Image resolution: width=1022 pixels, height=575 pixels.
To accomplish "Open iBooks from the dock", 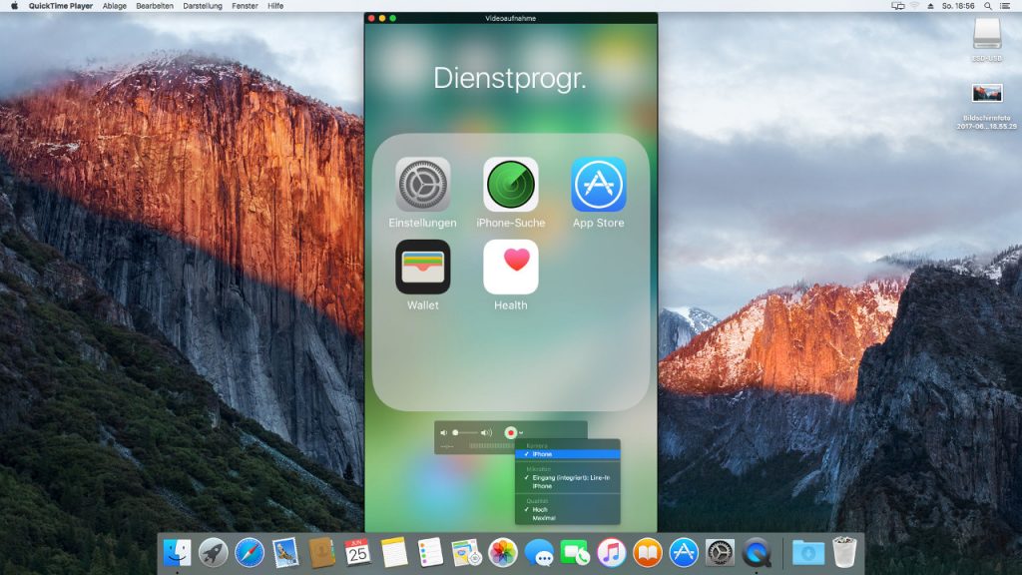I will point(647,553).
